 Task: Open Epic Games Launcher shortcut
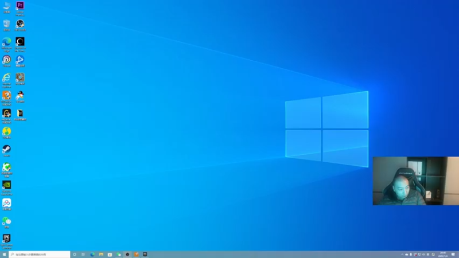[x=6, y=241]
